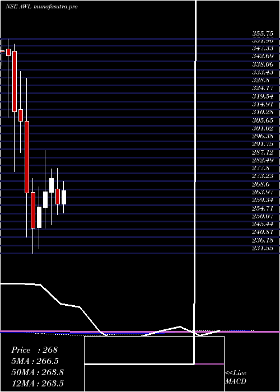Screen dimensions: 280x392
Task: Select the 245.44 price axis label
Action: pyautogui.click(x=263, y=225)
